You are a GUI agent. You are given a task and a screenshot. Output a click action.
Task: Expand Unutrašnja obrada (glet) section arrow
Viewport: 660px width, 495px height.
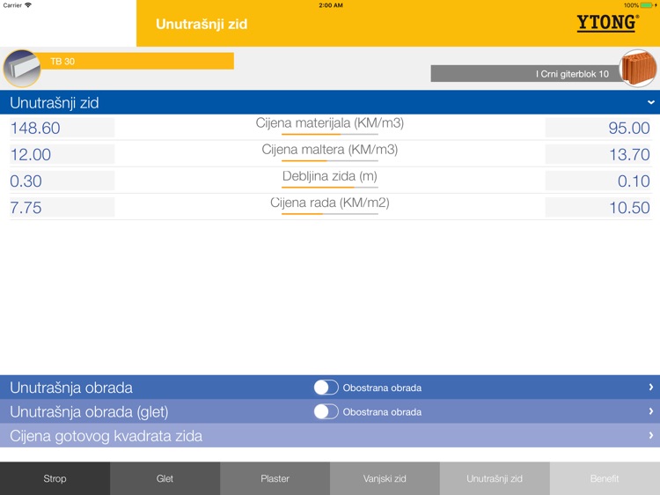point(650,411)
